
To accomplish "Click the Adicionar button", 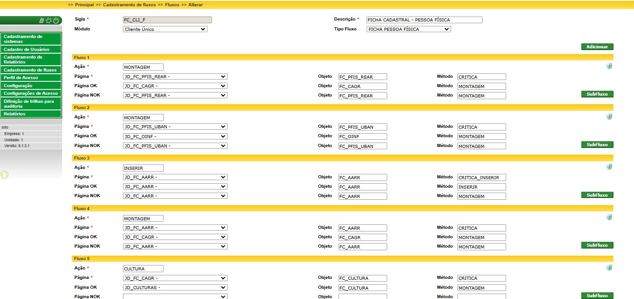I will click(597, 46).
